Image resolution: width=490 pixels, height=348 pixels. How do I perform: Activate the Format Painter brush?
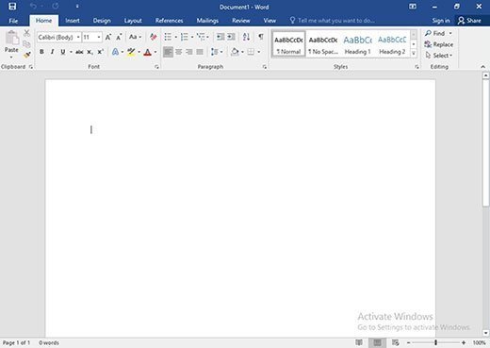click(x=27, y=55)
